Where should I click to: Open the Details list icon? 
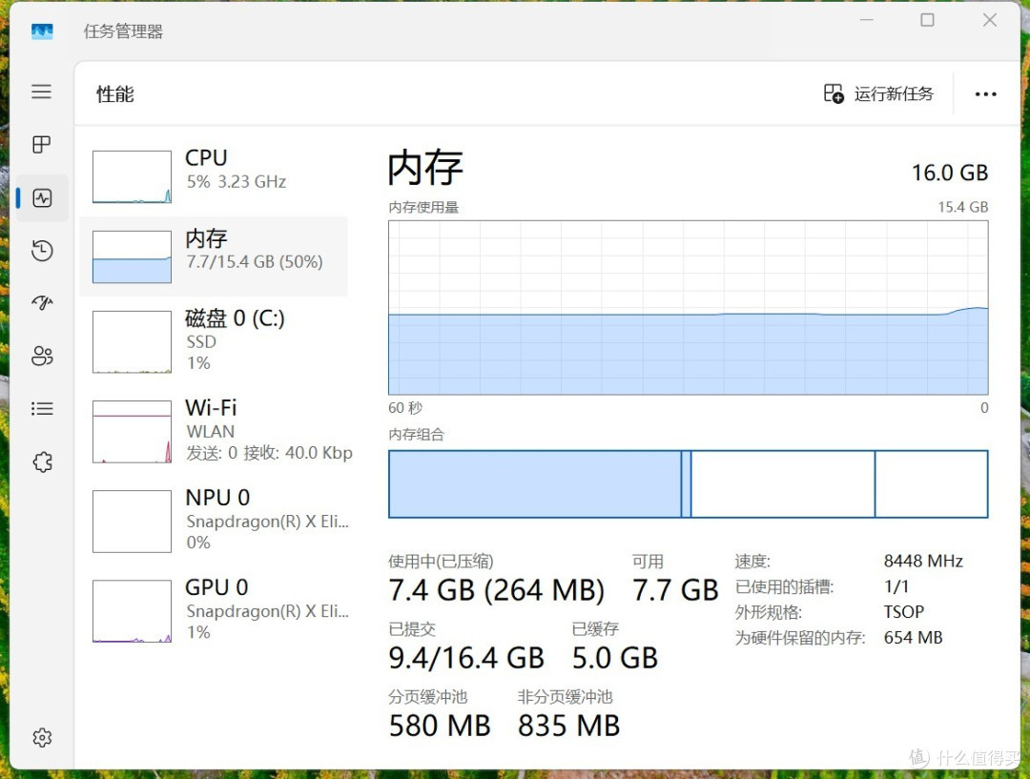[x=42, y=408]
